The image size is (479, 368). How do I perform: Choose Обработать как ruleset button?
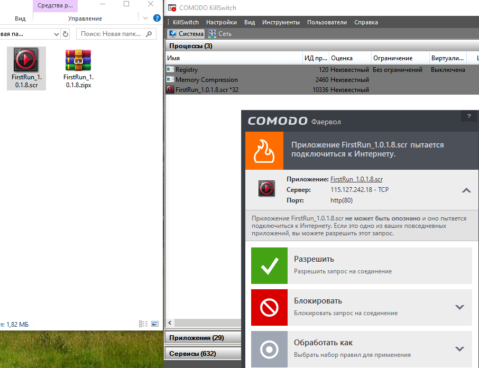[362, 349]
